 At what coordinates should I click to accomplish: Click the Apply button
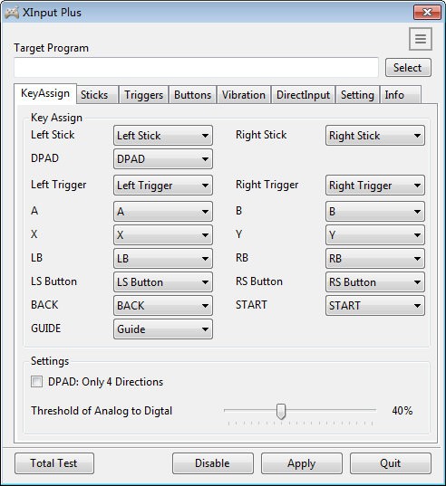[x=301, y=463]
